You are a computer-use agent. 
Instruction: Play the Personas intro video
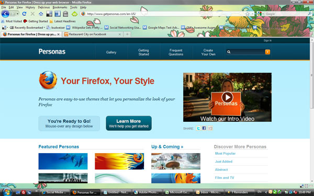tap(227, 97)
